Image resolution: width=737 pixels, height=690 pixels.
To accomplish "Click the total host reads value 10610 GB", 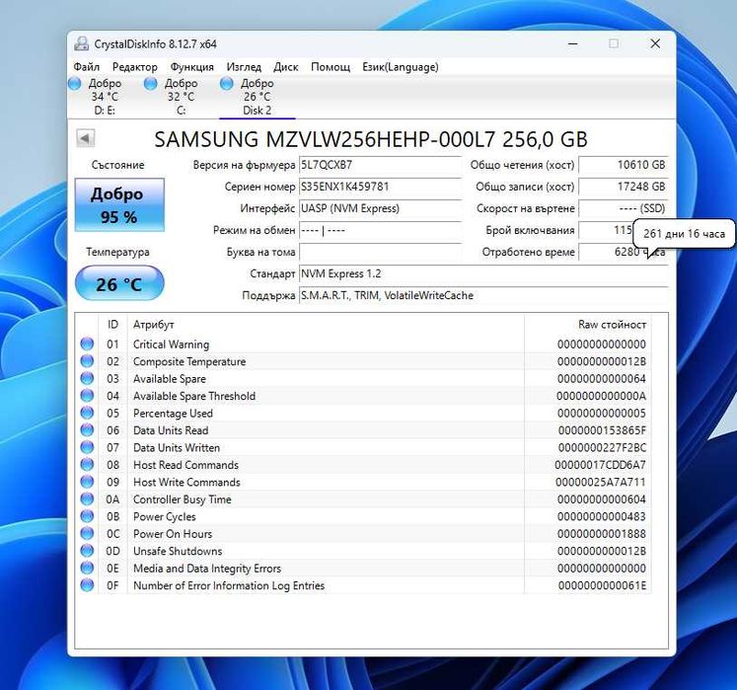I will pyautogui.click(x=624, y=165).
